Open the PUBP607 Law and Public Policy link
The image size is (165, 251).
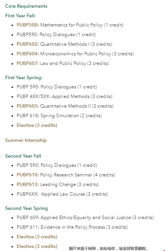tap(27, 63)
